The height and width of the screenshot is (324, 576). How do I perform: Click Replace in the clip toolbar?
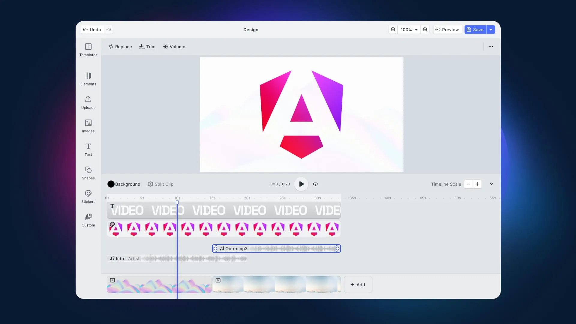120,46
